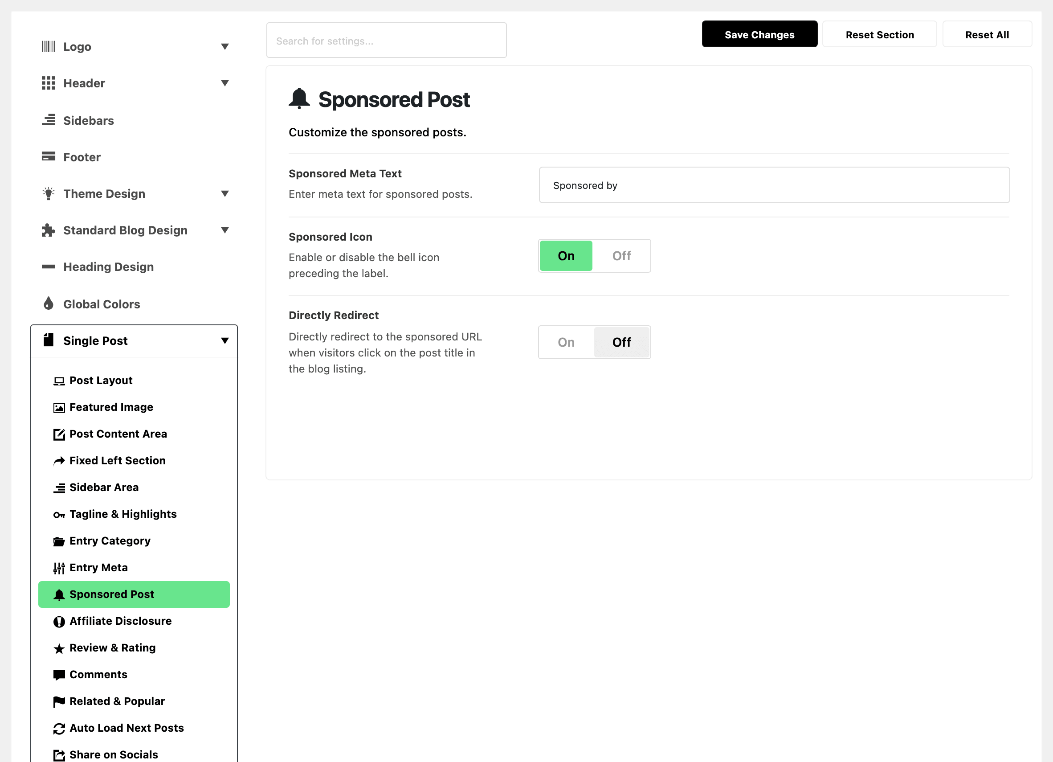Viewport: 1053px width, 762px height.
Task: Collapse the Single Post arrow
Action: tap(224, 341)
